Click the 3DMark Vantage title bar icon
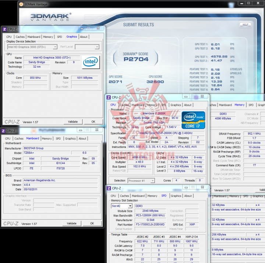The image size is (265, 263). (21, 4)
